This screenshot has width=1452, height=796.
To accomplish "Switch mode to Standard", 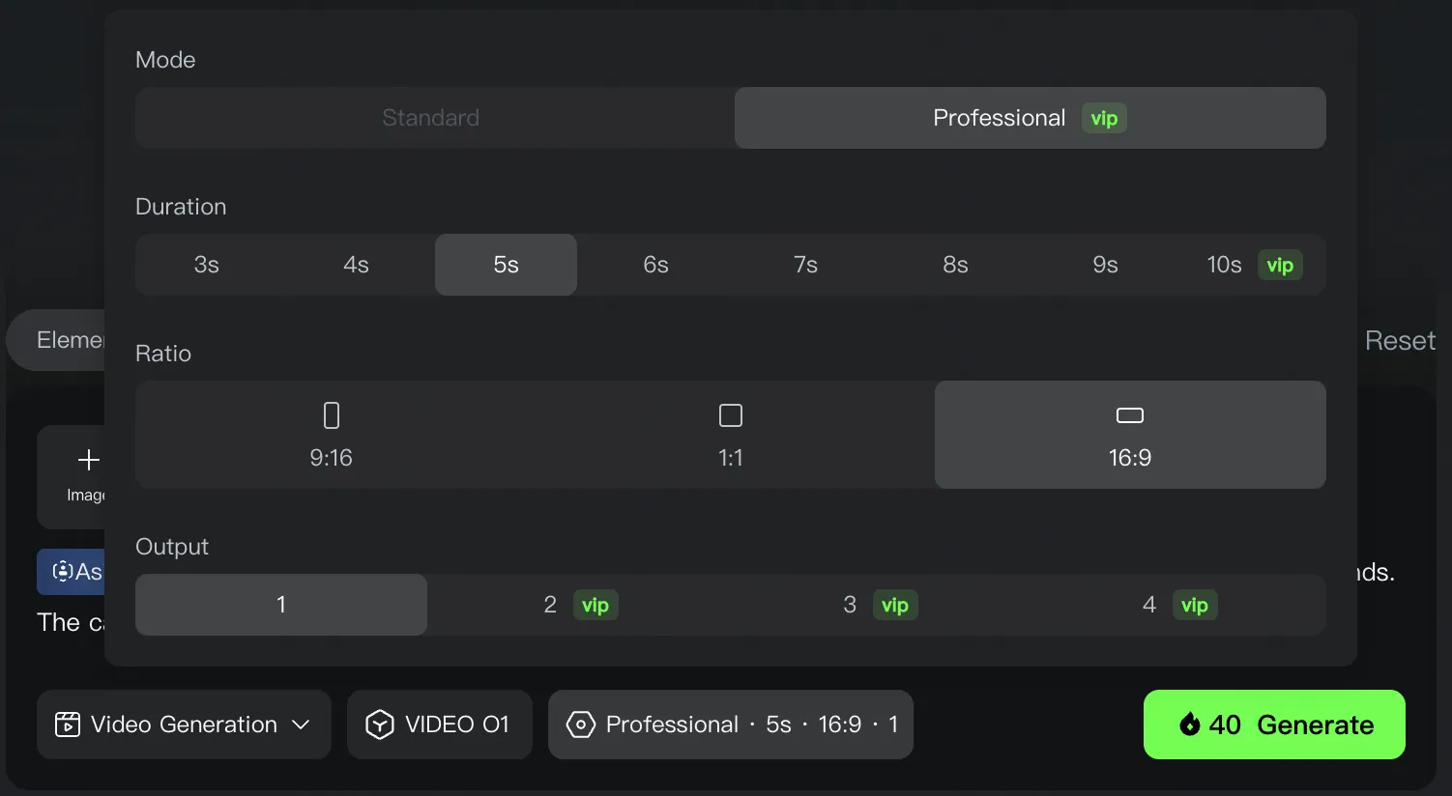I will click(x=431, y=118).
